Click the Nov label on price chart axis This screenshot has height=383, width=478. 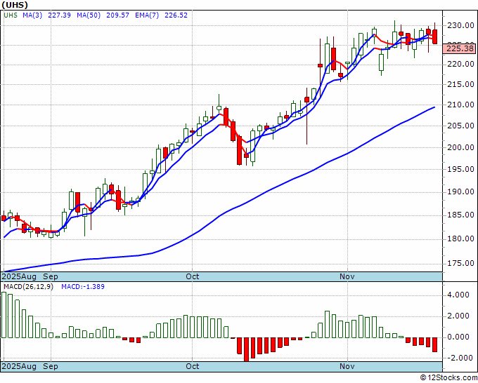[347, 277]
